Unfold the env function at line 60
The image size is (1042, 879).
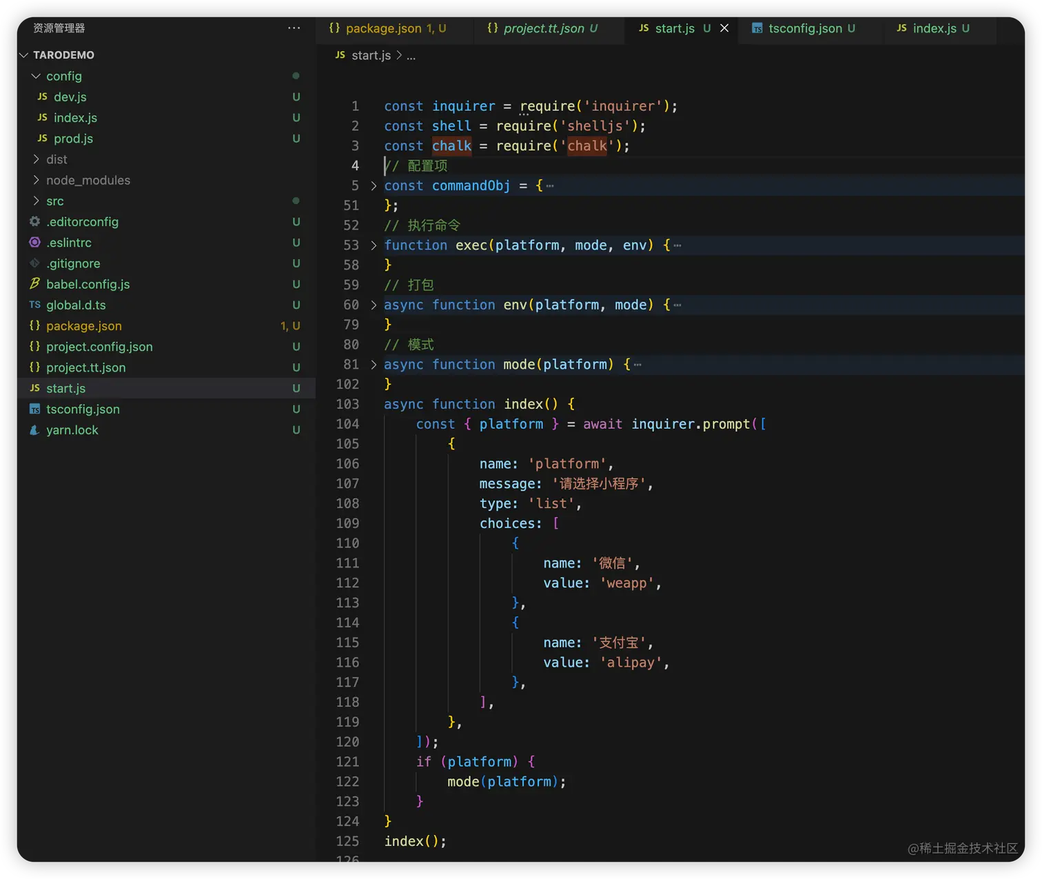point(374,305)
